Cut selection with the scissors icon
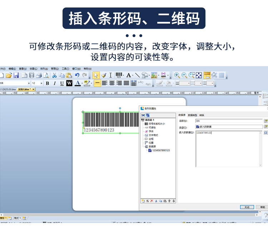This screenshot has width=268, height=229. [x=54, y=75]
